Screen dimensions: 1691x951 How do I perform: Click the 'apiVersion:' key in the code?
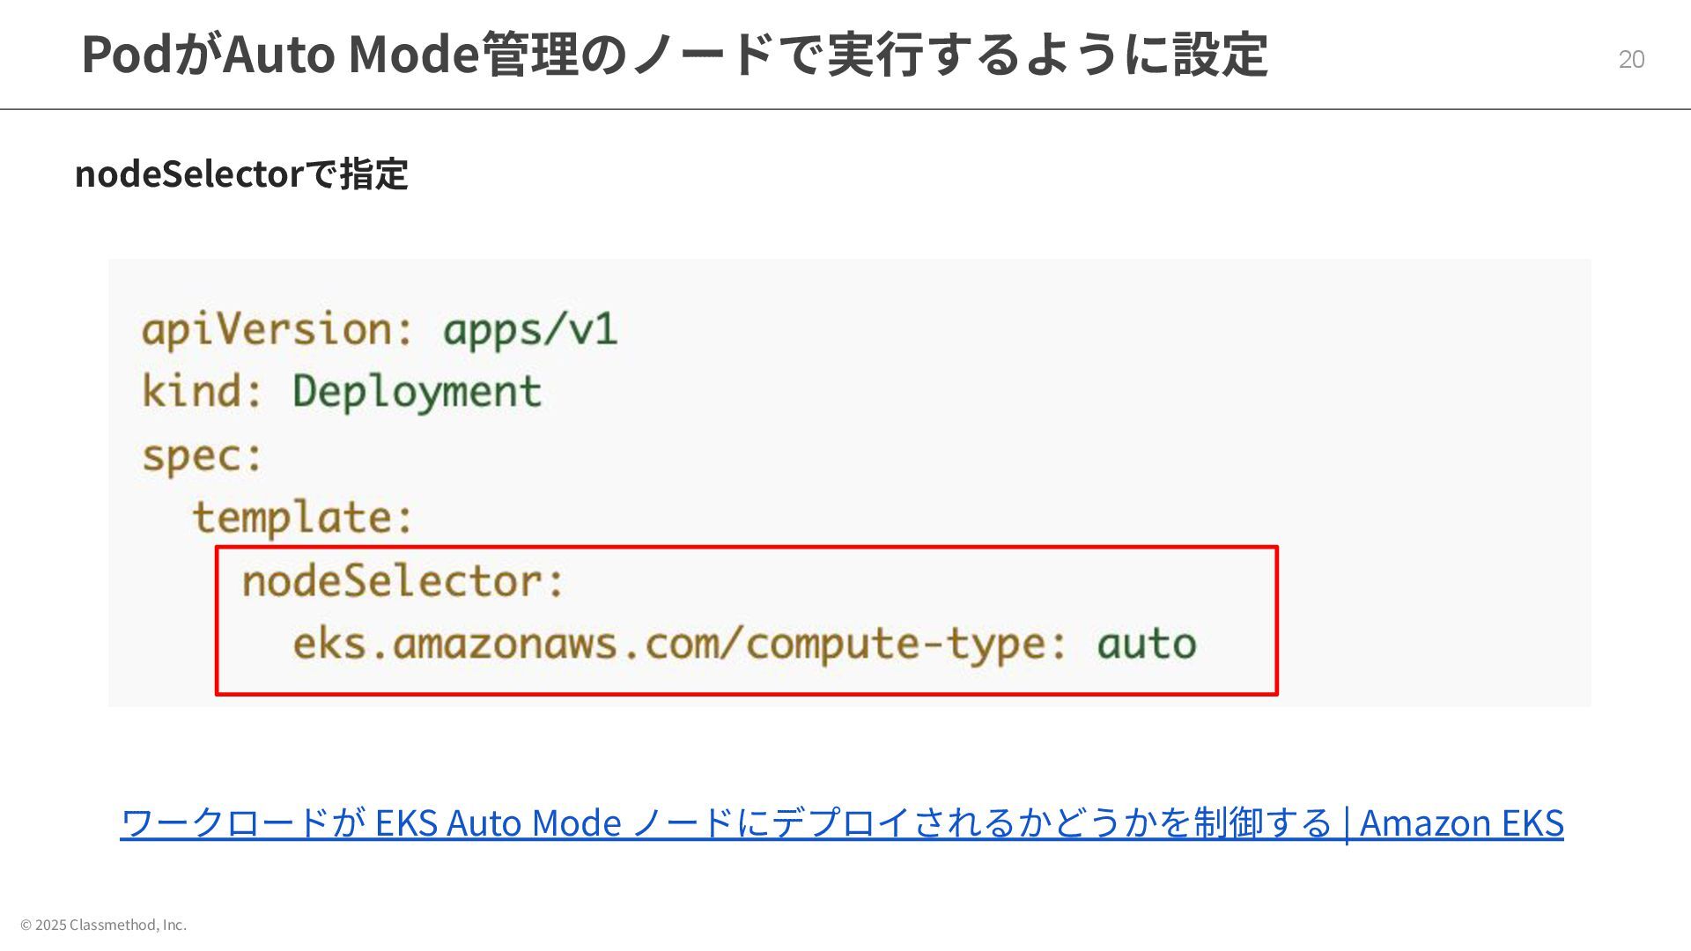pos(277,330)
